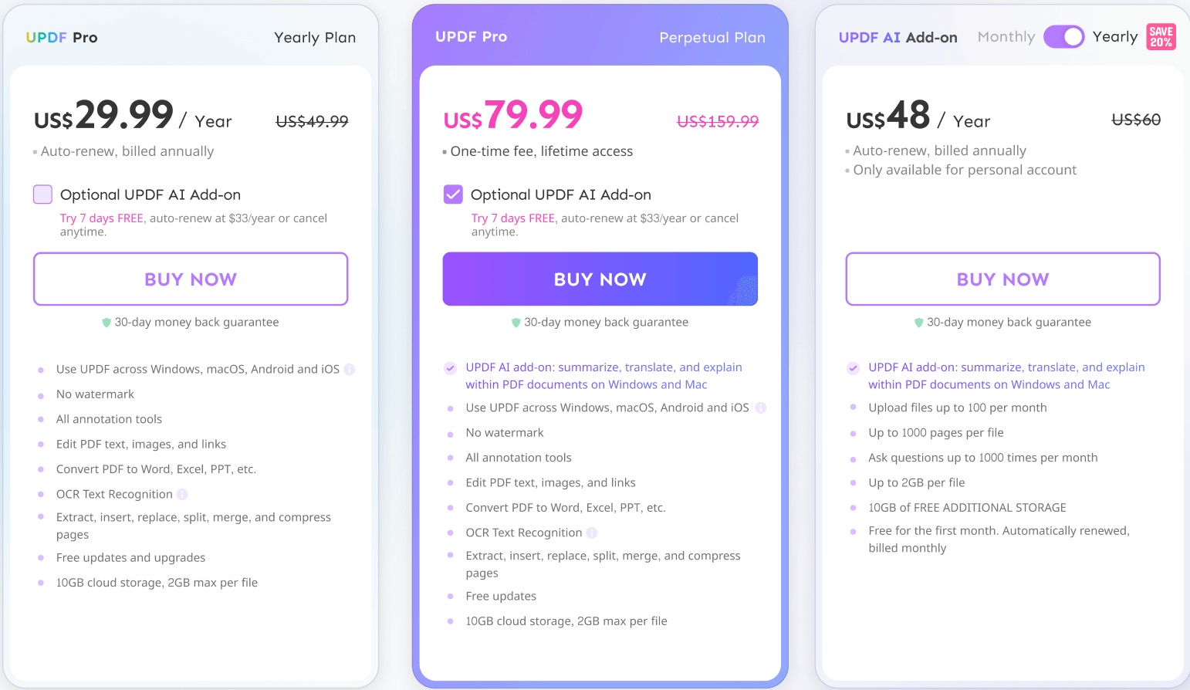Click info icon next to Perpetual OCR Text Recognition

pos(592,533)
